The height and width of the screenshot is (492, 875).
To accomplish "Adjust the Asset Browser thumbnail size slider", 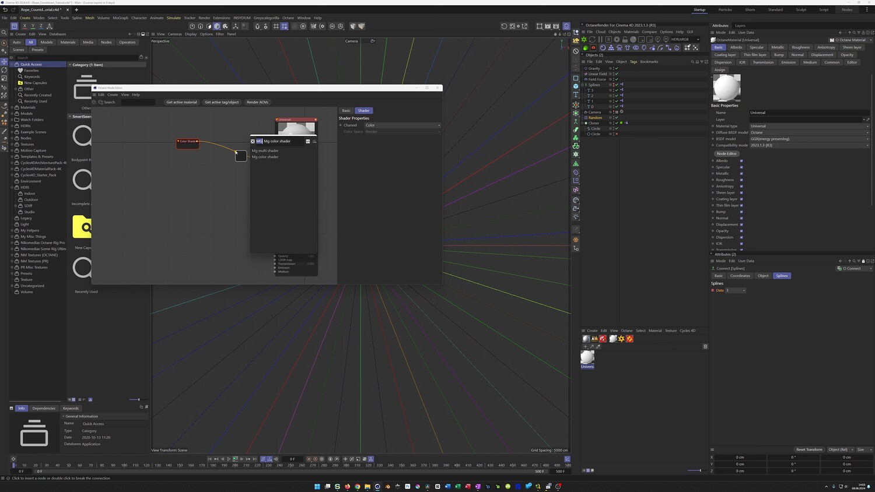I will [138, 399].
